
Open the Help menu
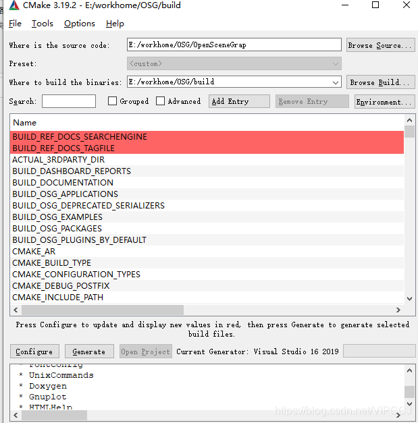coord(115,24)
